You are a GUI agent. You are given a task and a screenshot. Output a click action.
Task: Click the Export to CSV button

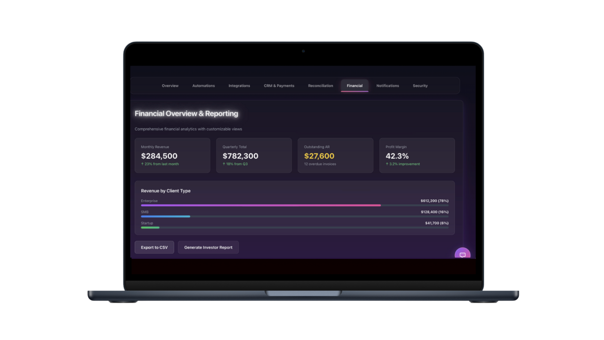(154, 247)
